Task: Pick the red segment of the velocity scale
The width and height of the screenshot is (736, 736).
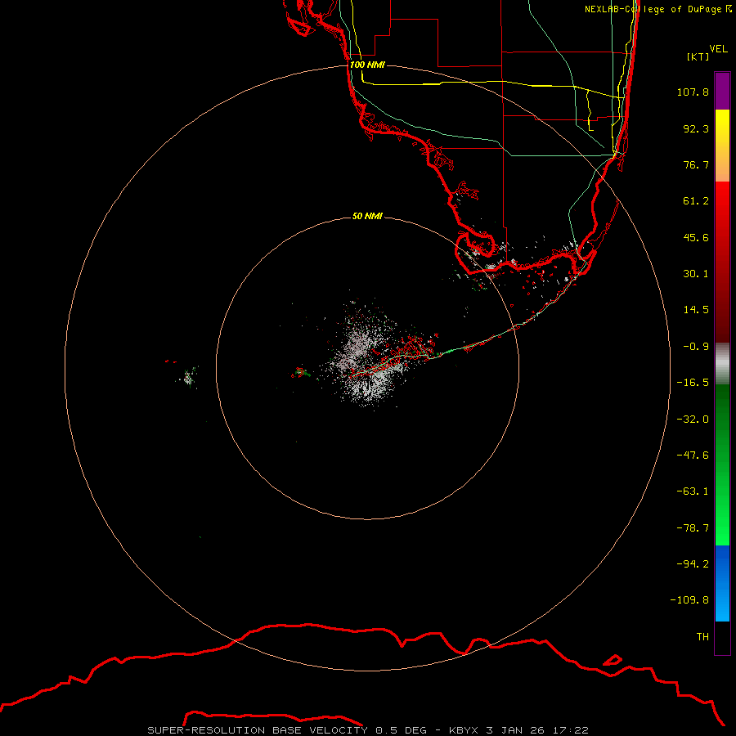Action: [x=722, y=262]
